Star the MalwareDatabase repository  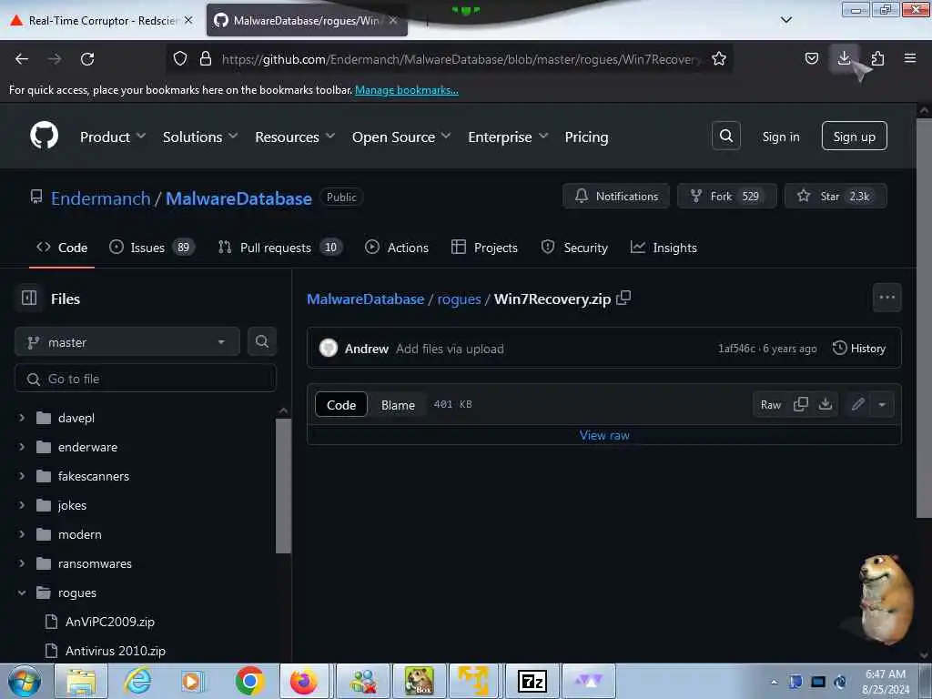click(836, 196)
